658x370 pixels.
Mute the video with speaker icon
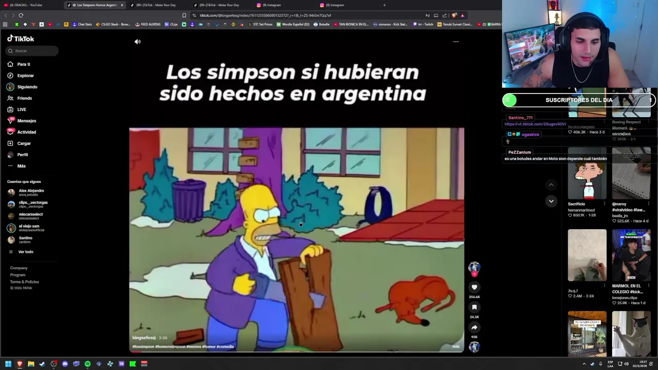point(137,42)
